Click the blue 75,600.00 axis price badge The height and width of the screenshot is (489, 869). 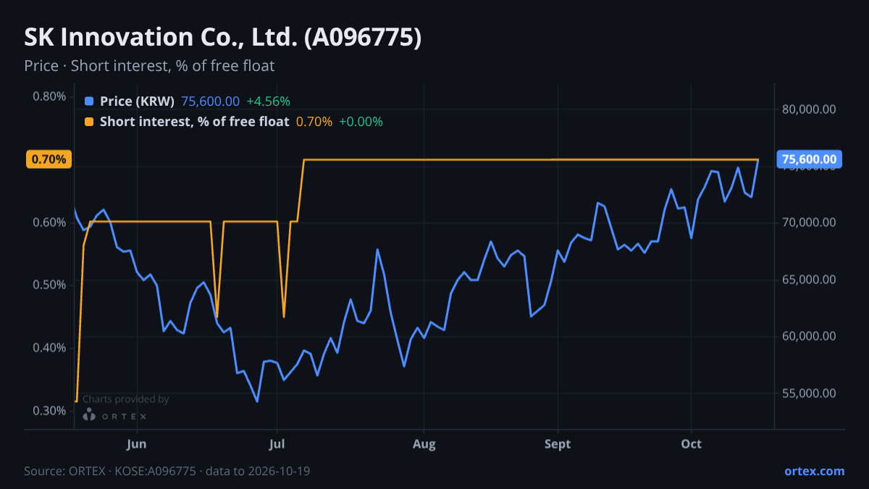coord(809,159)
